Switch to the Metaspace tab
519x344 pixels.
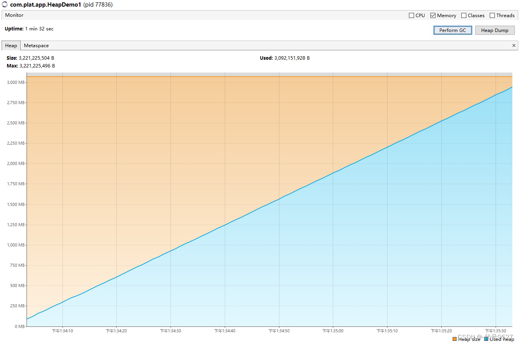point(36,46)
